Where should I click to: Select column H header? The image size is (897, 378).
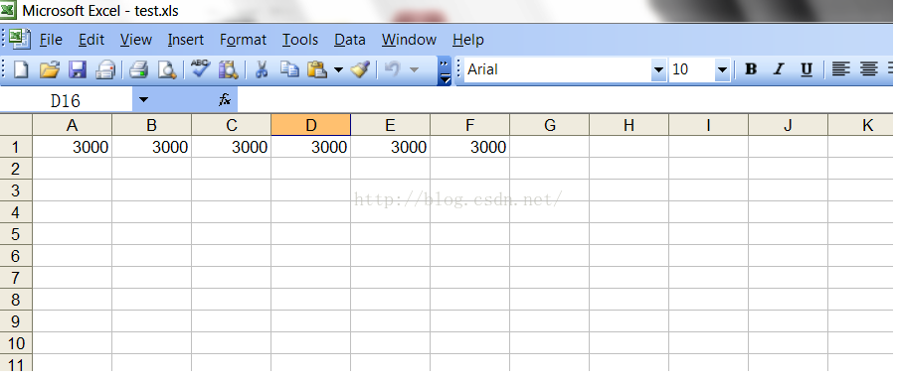click(628, 125)
